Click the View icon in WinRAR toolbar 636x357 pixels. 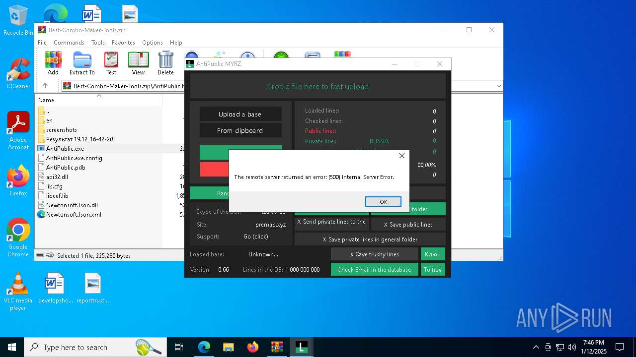[138, 63]
